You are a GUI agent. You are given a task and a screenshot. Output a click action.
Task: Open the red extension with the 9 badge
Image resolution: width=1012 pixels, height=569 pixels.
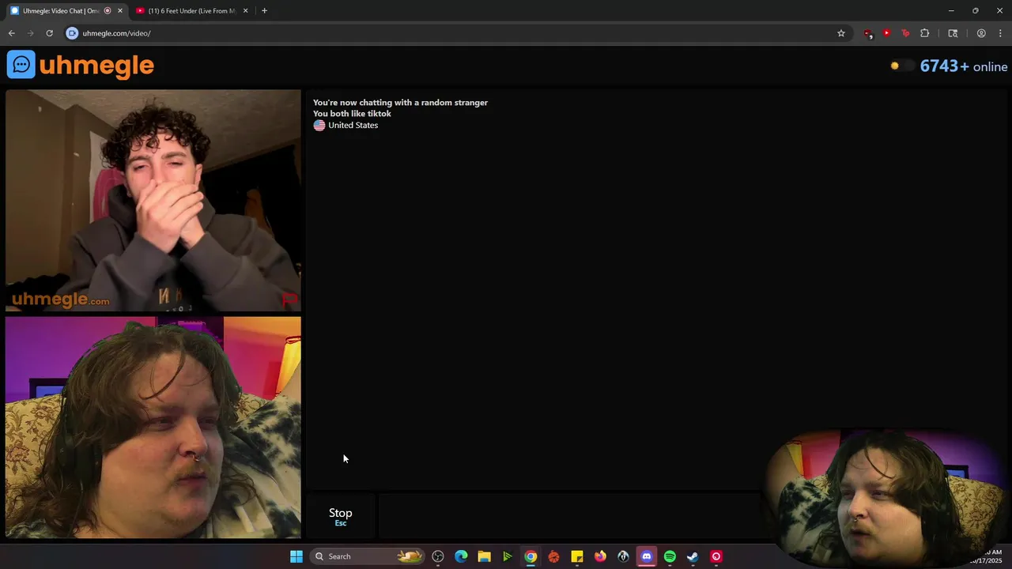(868, 33)
